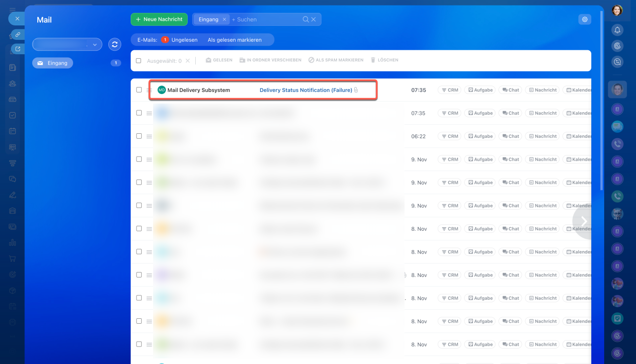Filter by Ungelesen emails

179,40
